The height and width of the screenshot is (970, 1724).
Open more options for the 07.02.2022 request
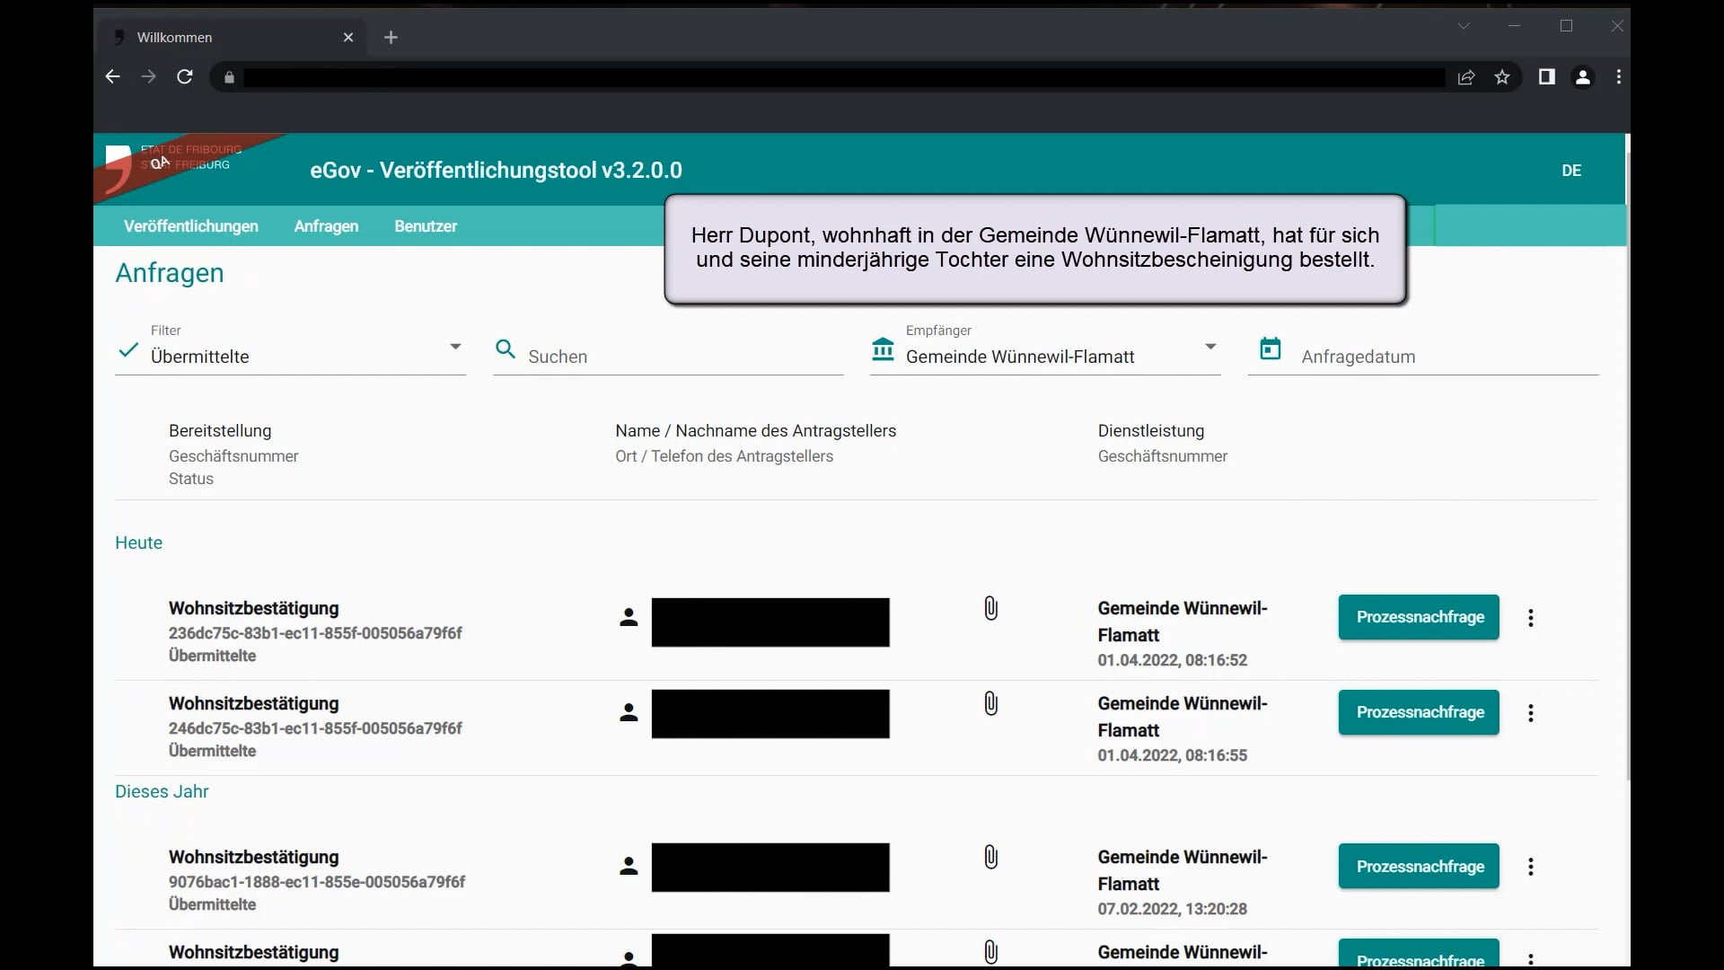1531,867
